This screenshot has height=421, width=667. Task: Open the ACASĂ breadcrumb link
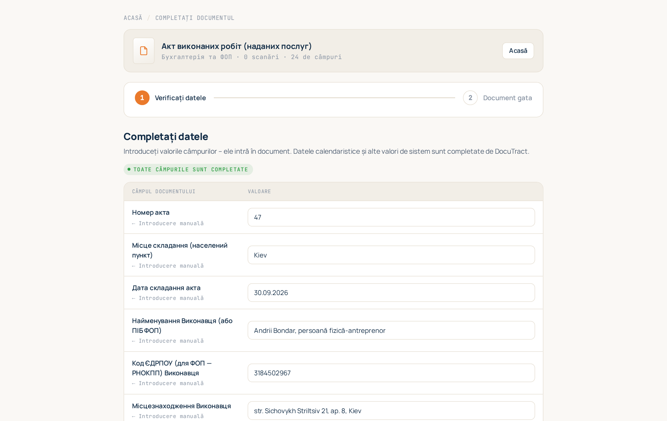(x=133, y=18)
